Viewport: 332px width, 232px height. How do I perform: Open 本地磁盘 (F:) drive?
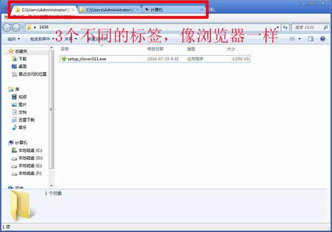click(x=27, y=173)
